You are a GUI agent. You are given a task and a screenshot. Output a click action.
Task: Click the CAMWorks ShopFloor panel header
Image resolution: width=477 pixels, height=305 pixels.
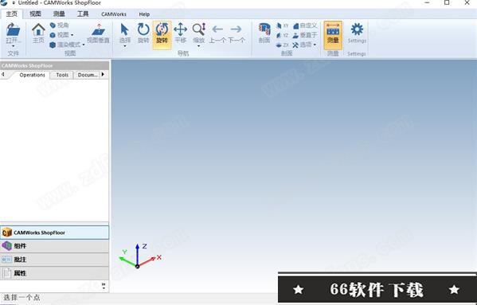(x=54, y=65)
